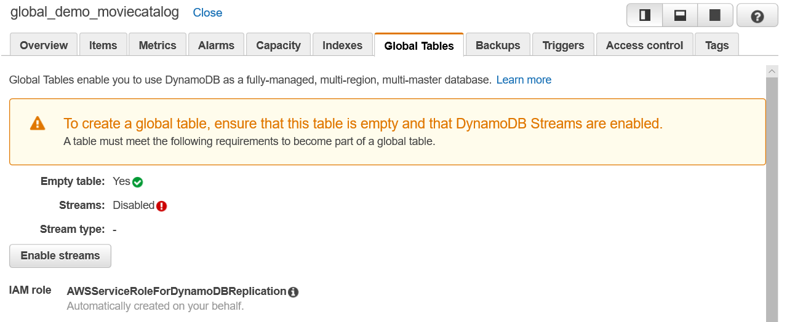The width and height of the screenshot is (787, 322).
Task: Switch to the Triggers tab
Action: pyautogui.click(x=563, y=45)
